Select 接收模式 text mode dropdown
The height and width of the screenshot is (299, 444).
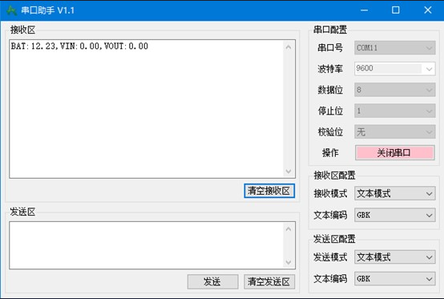click(x=395, y=194)
